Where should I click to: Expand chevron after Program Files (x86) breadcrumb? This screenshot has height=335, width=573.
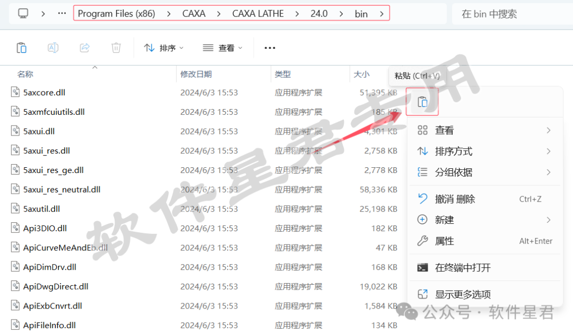point(169,14)
